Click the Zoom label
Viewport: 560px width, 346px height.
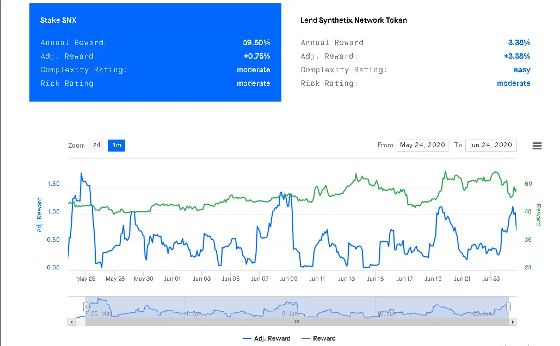tap(76, 146)
